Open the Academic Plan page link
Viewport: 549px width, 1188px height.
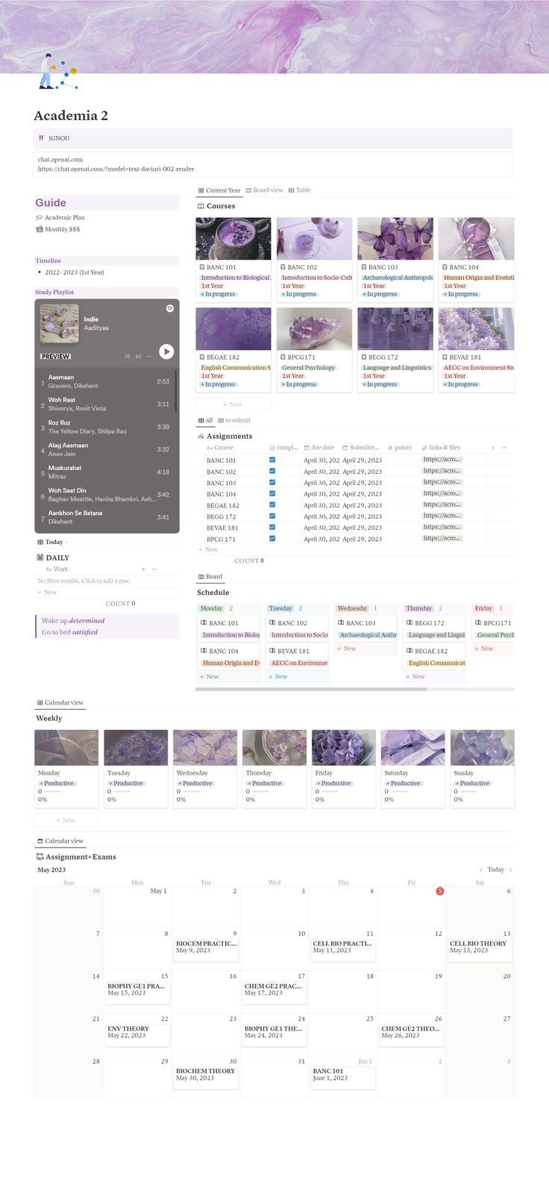(x=64, y=218)
